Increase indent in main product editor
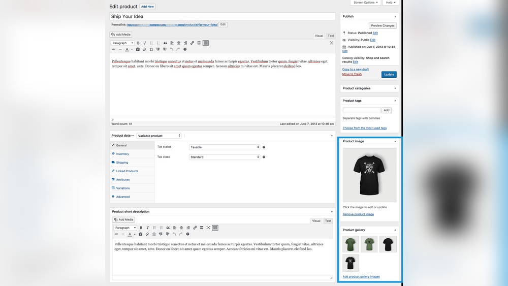The image size is (508, 286). point(165,50)
